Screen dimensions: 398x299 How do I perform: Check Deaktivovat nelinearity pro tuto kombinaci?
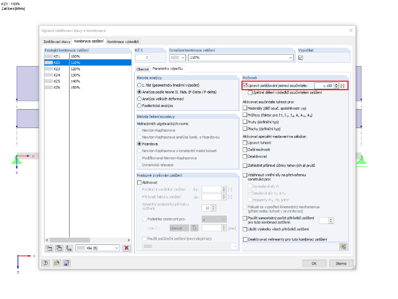245,240
